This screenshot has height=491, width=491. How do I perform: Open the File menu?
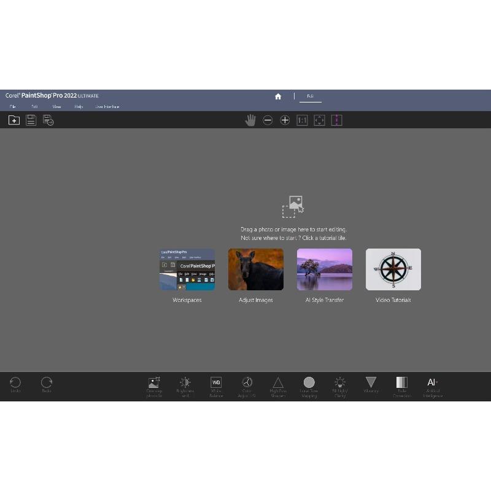pyautogui.click(x=13, y=107)
